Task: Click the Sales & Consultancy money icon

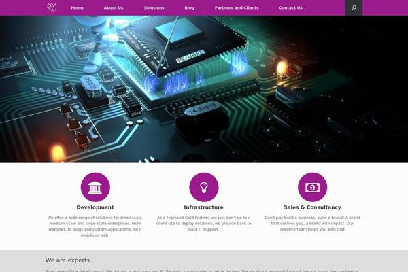Action: coord(313,187)
